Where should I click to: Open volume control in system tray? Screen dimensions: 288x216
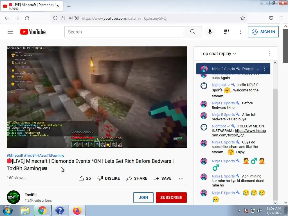point(259,211)
